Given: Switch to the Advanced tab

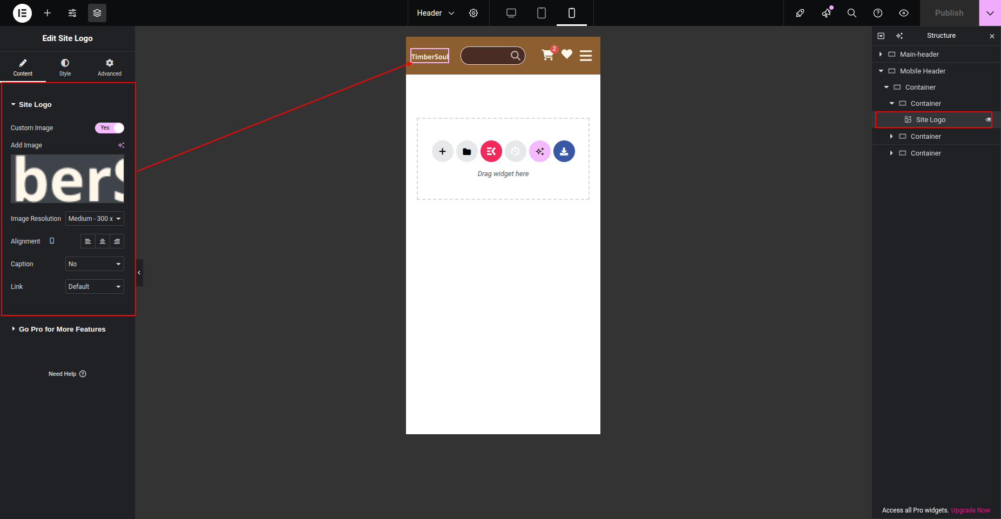Looking at the screenshot, I should point(110,67).
